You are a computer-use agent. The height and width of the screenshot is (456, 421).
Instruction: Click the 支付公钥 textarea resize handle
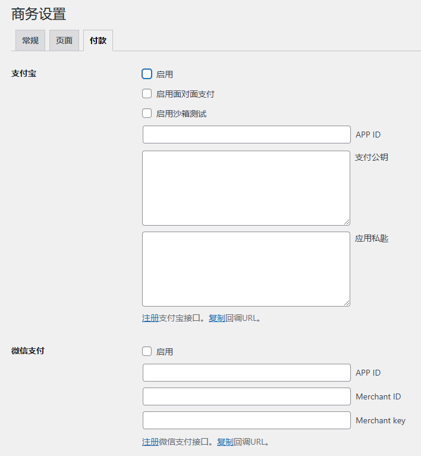pyautogui.click(x=346, y=221)
